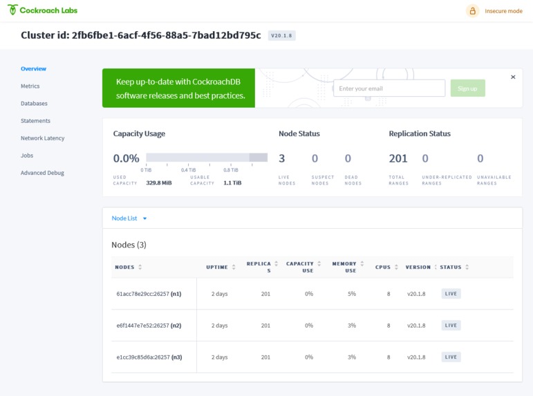
Task: Open the Node List dropdown
Action: click(129, 218)
